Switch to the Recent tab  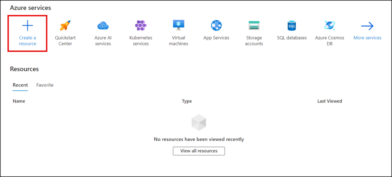[20, 85]
